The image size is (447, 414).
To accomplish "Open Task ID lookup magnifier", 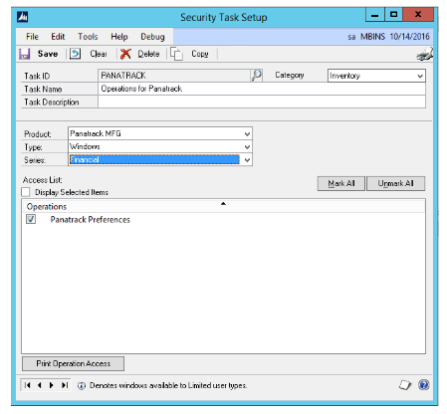I will coord(257,76).
